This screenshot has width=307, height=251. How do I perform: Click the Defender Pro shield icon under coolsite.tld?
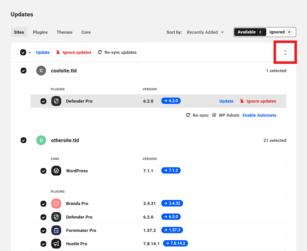pos(56,101)
